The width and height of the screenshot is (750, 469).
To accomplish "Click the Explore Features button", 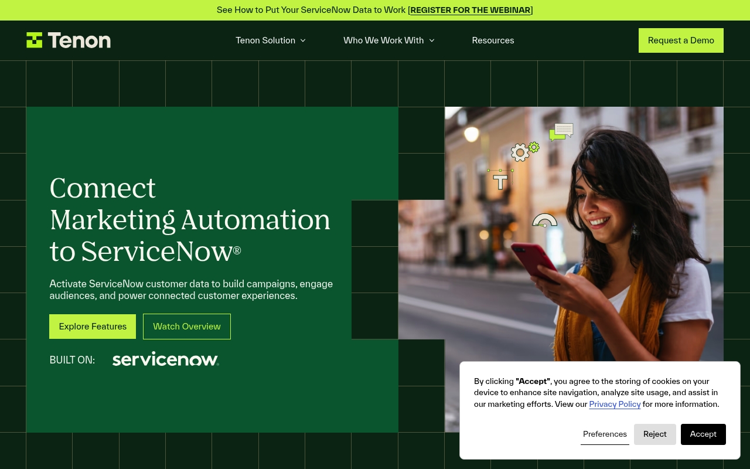I will click(x=93, y=327).
